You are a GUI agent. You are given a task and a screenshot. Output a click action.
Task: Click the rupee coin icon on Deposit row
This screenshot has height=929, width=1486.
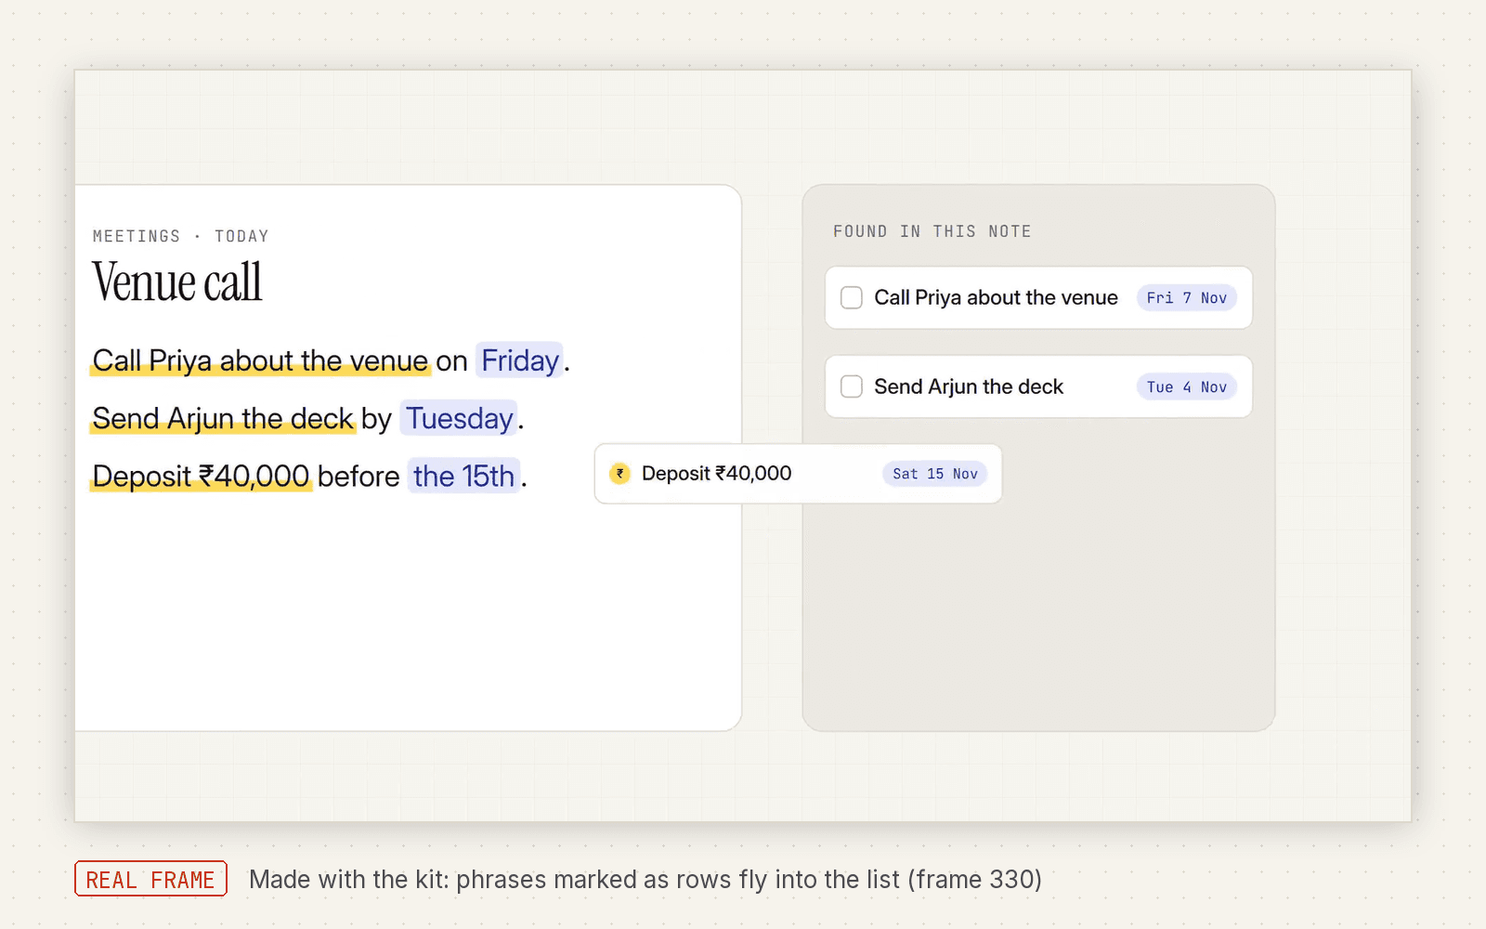[x=619, y=474]
